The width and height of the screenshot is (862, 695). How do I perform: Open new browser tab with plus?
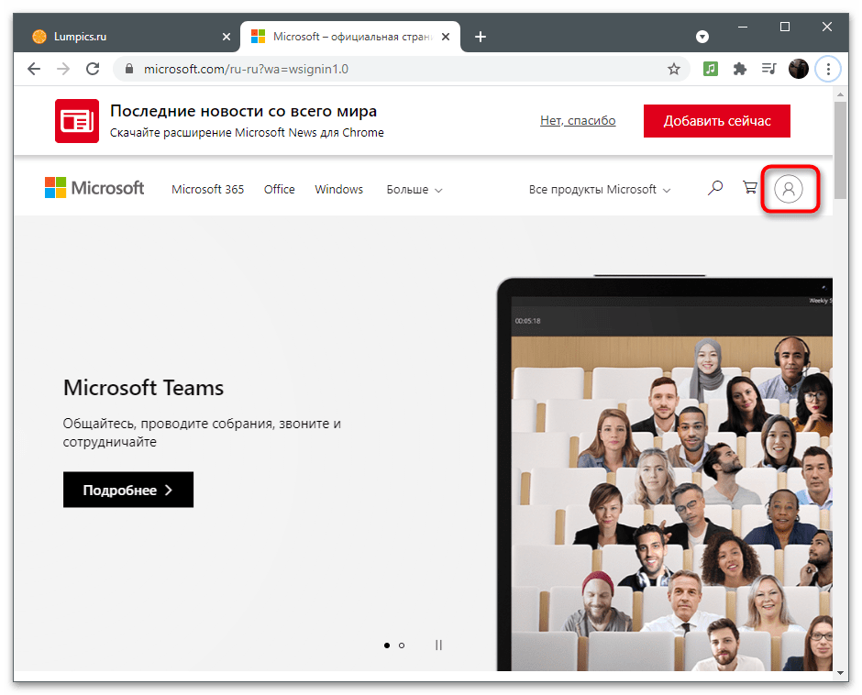[x=481, y=37]
